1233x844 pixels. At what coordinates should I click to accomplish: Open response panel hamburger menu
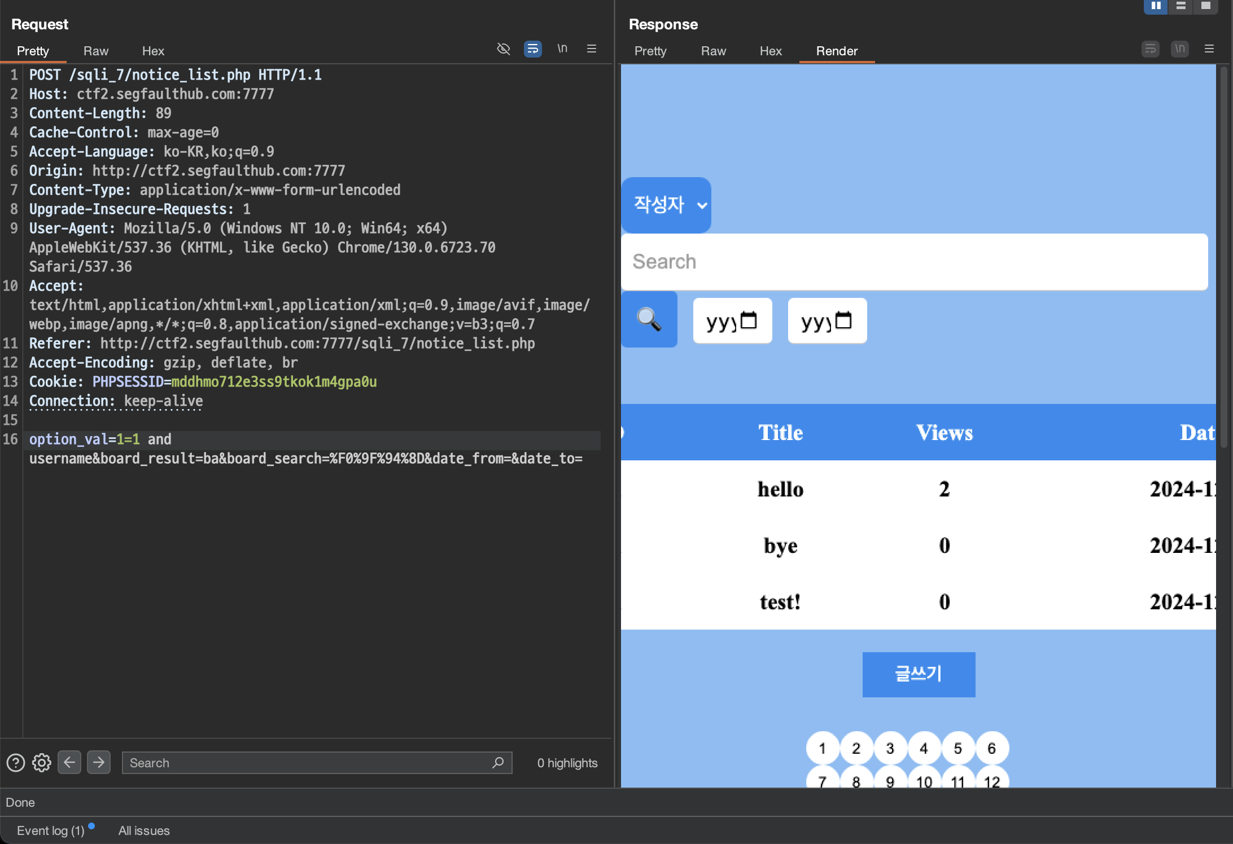pos(1209,49)
